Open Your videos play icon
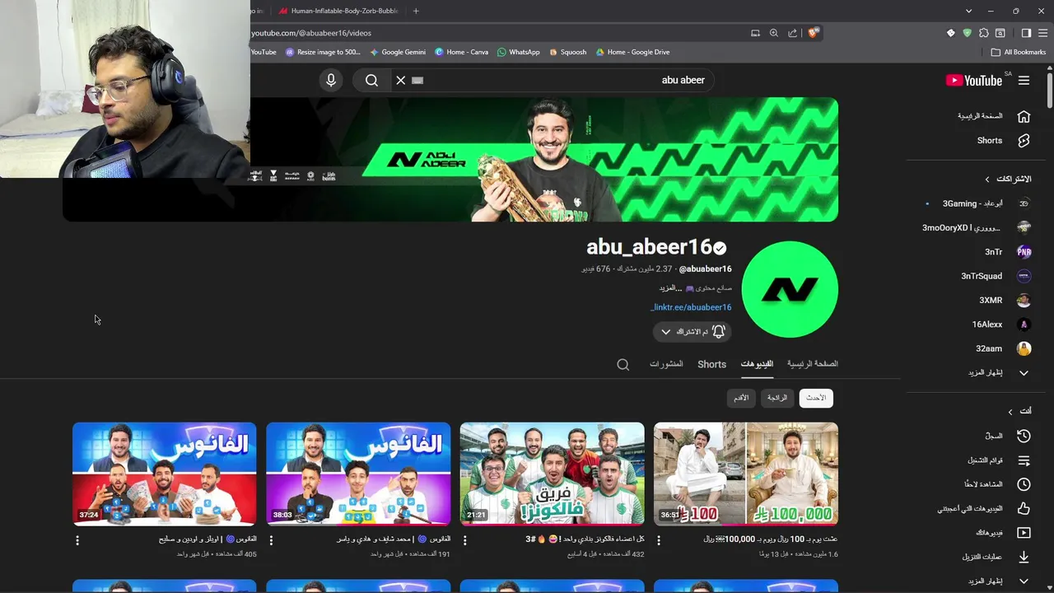 click(x=1024, y=533)
